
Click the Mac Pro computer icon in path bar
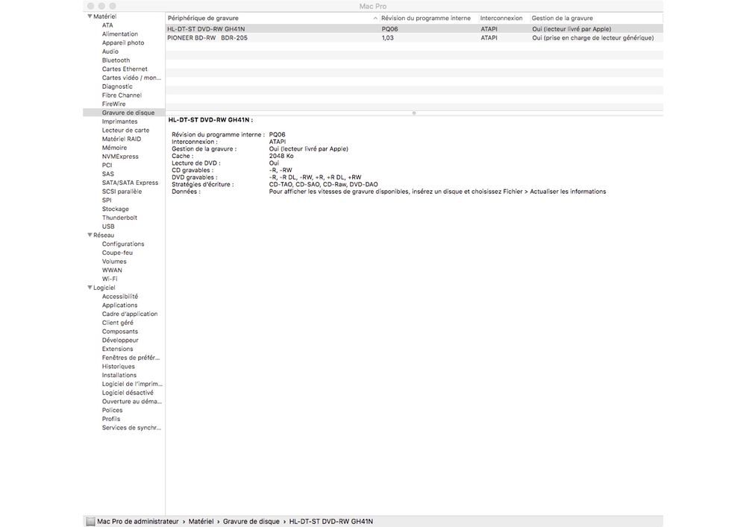(90, 522)
